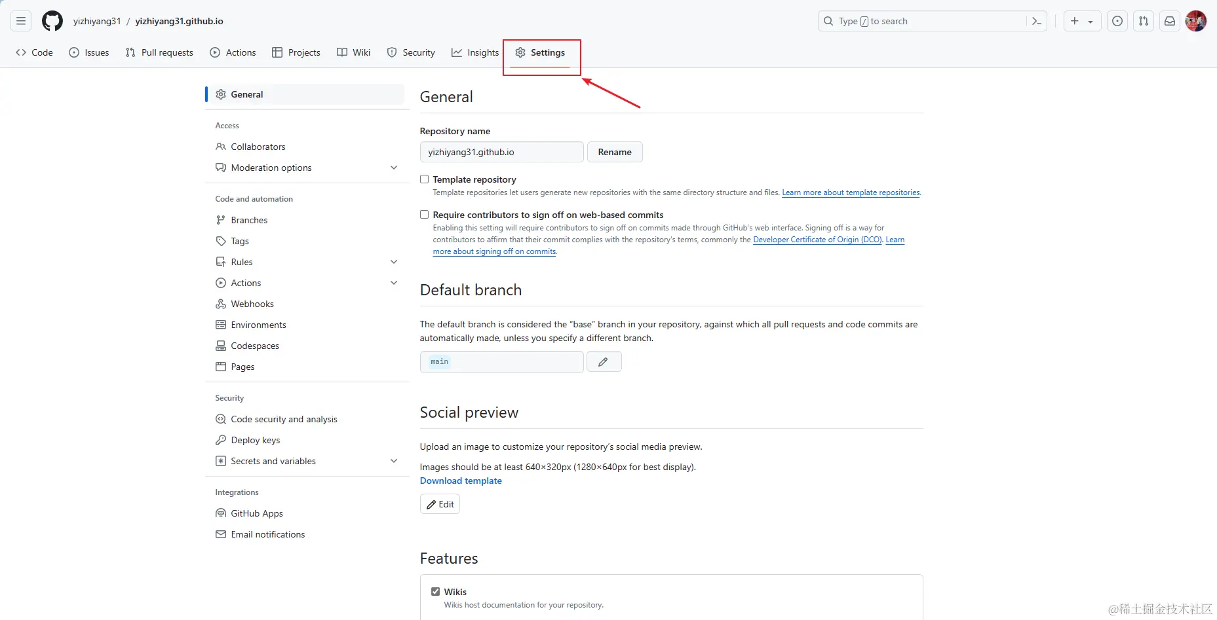The width and height of the screenshot is (1217, 620).
Task: Select General in settings sidebar
Action: [x=307, y=94]
